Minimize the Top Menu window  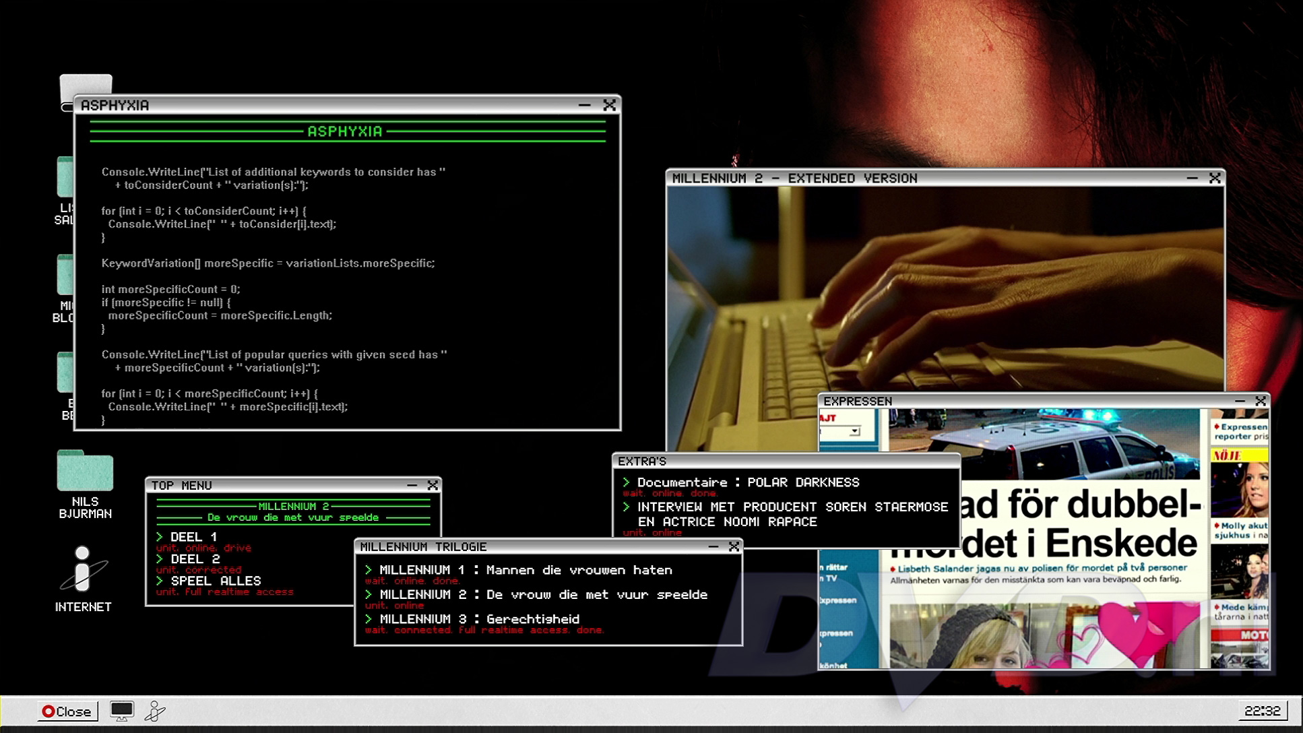coord(412,485)
